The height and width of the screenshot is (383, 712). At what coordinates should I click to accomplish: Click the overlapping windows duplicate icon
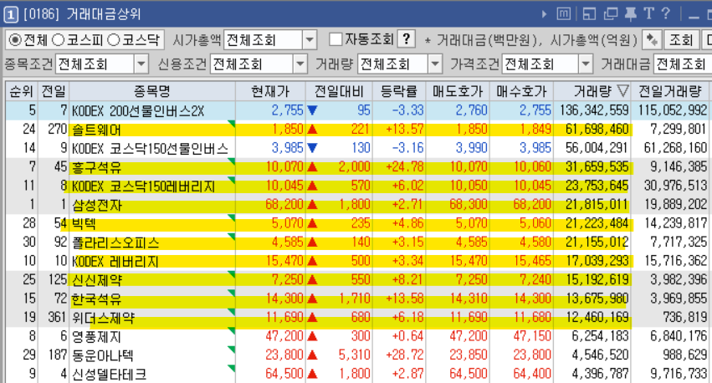pos(611,14)
